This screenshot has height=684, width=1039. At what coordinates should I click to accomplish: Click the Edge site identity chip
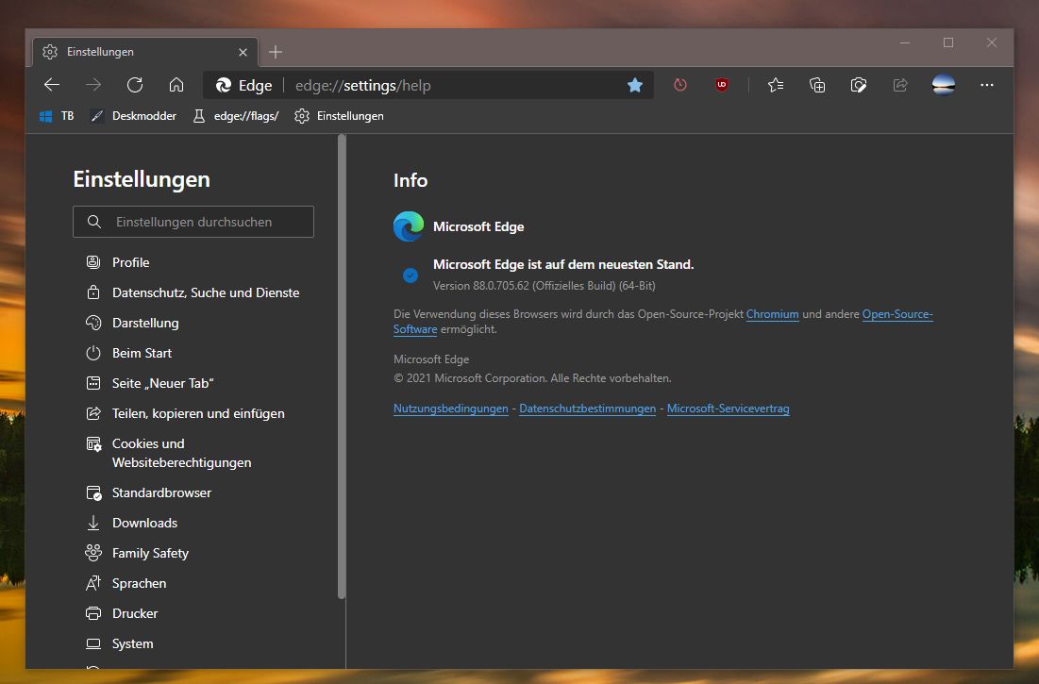click(x=243, y=86)
